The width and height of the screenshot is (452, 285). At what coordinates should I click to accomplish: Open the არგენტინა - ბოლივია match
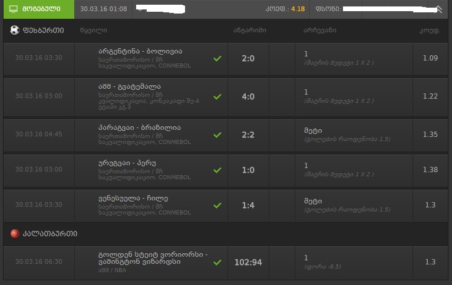tap(140, 51)
